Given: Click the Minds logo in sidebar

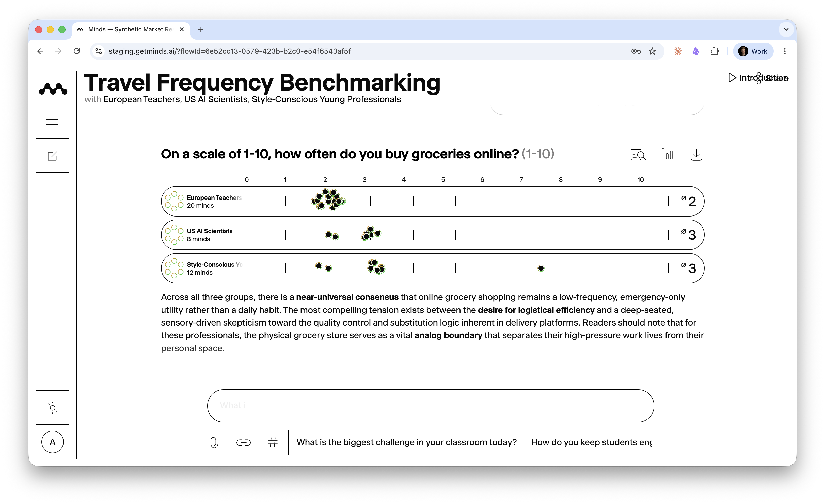Looking at the screenshot, I should point(53,89).
